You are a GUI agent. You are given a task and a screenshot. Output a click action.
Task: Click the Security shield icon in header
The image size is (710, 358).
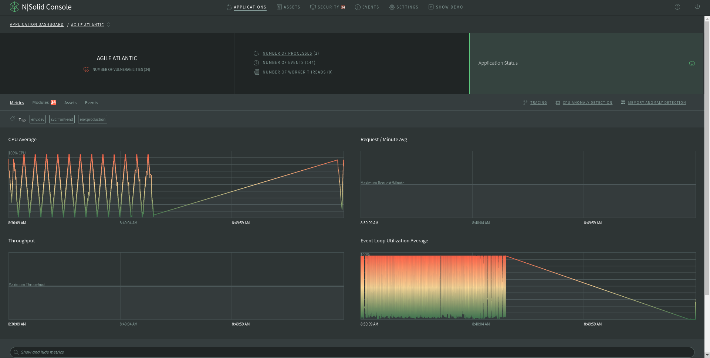point(313,7)
